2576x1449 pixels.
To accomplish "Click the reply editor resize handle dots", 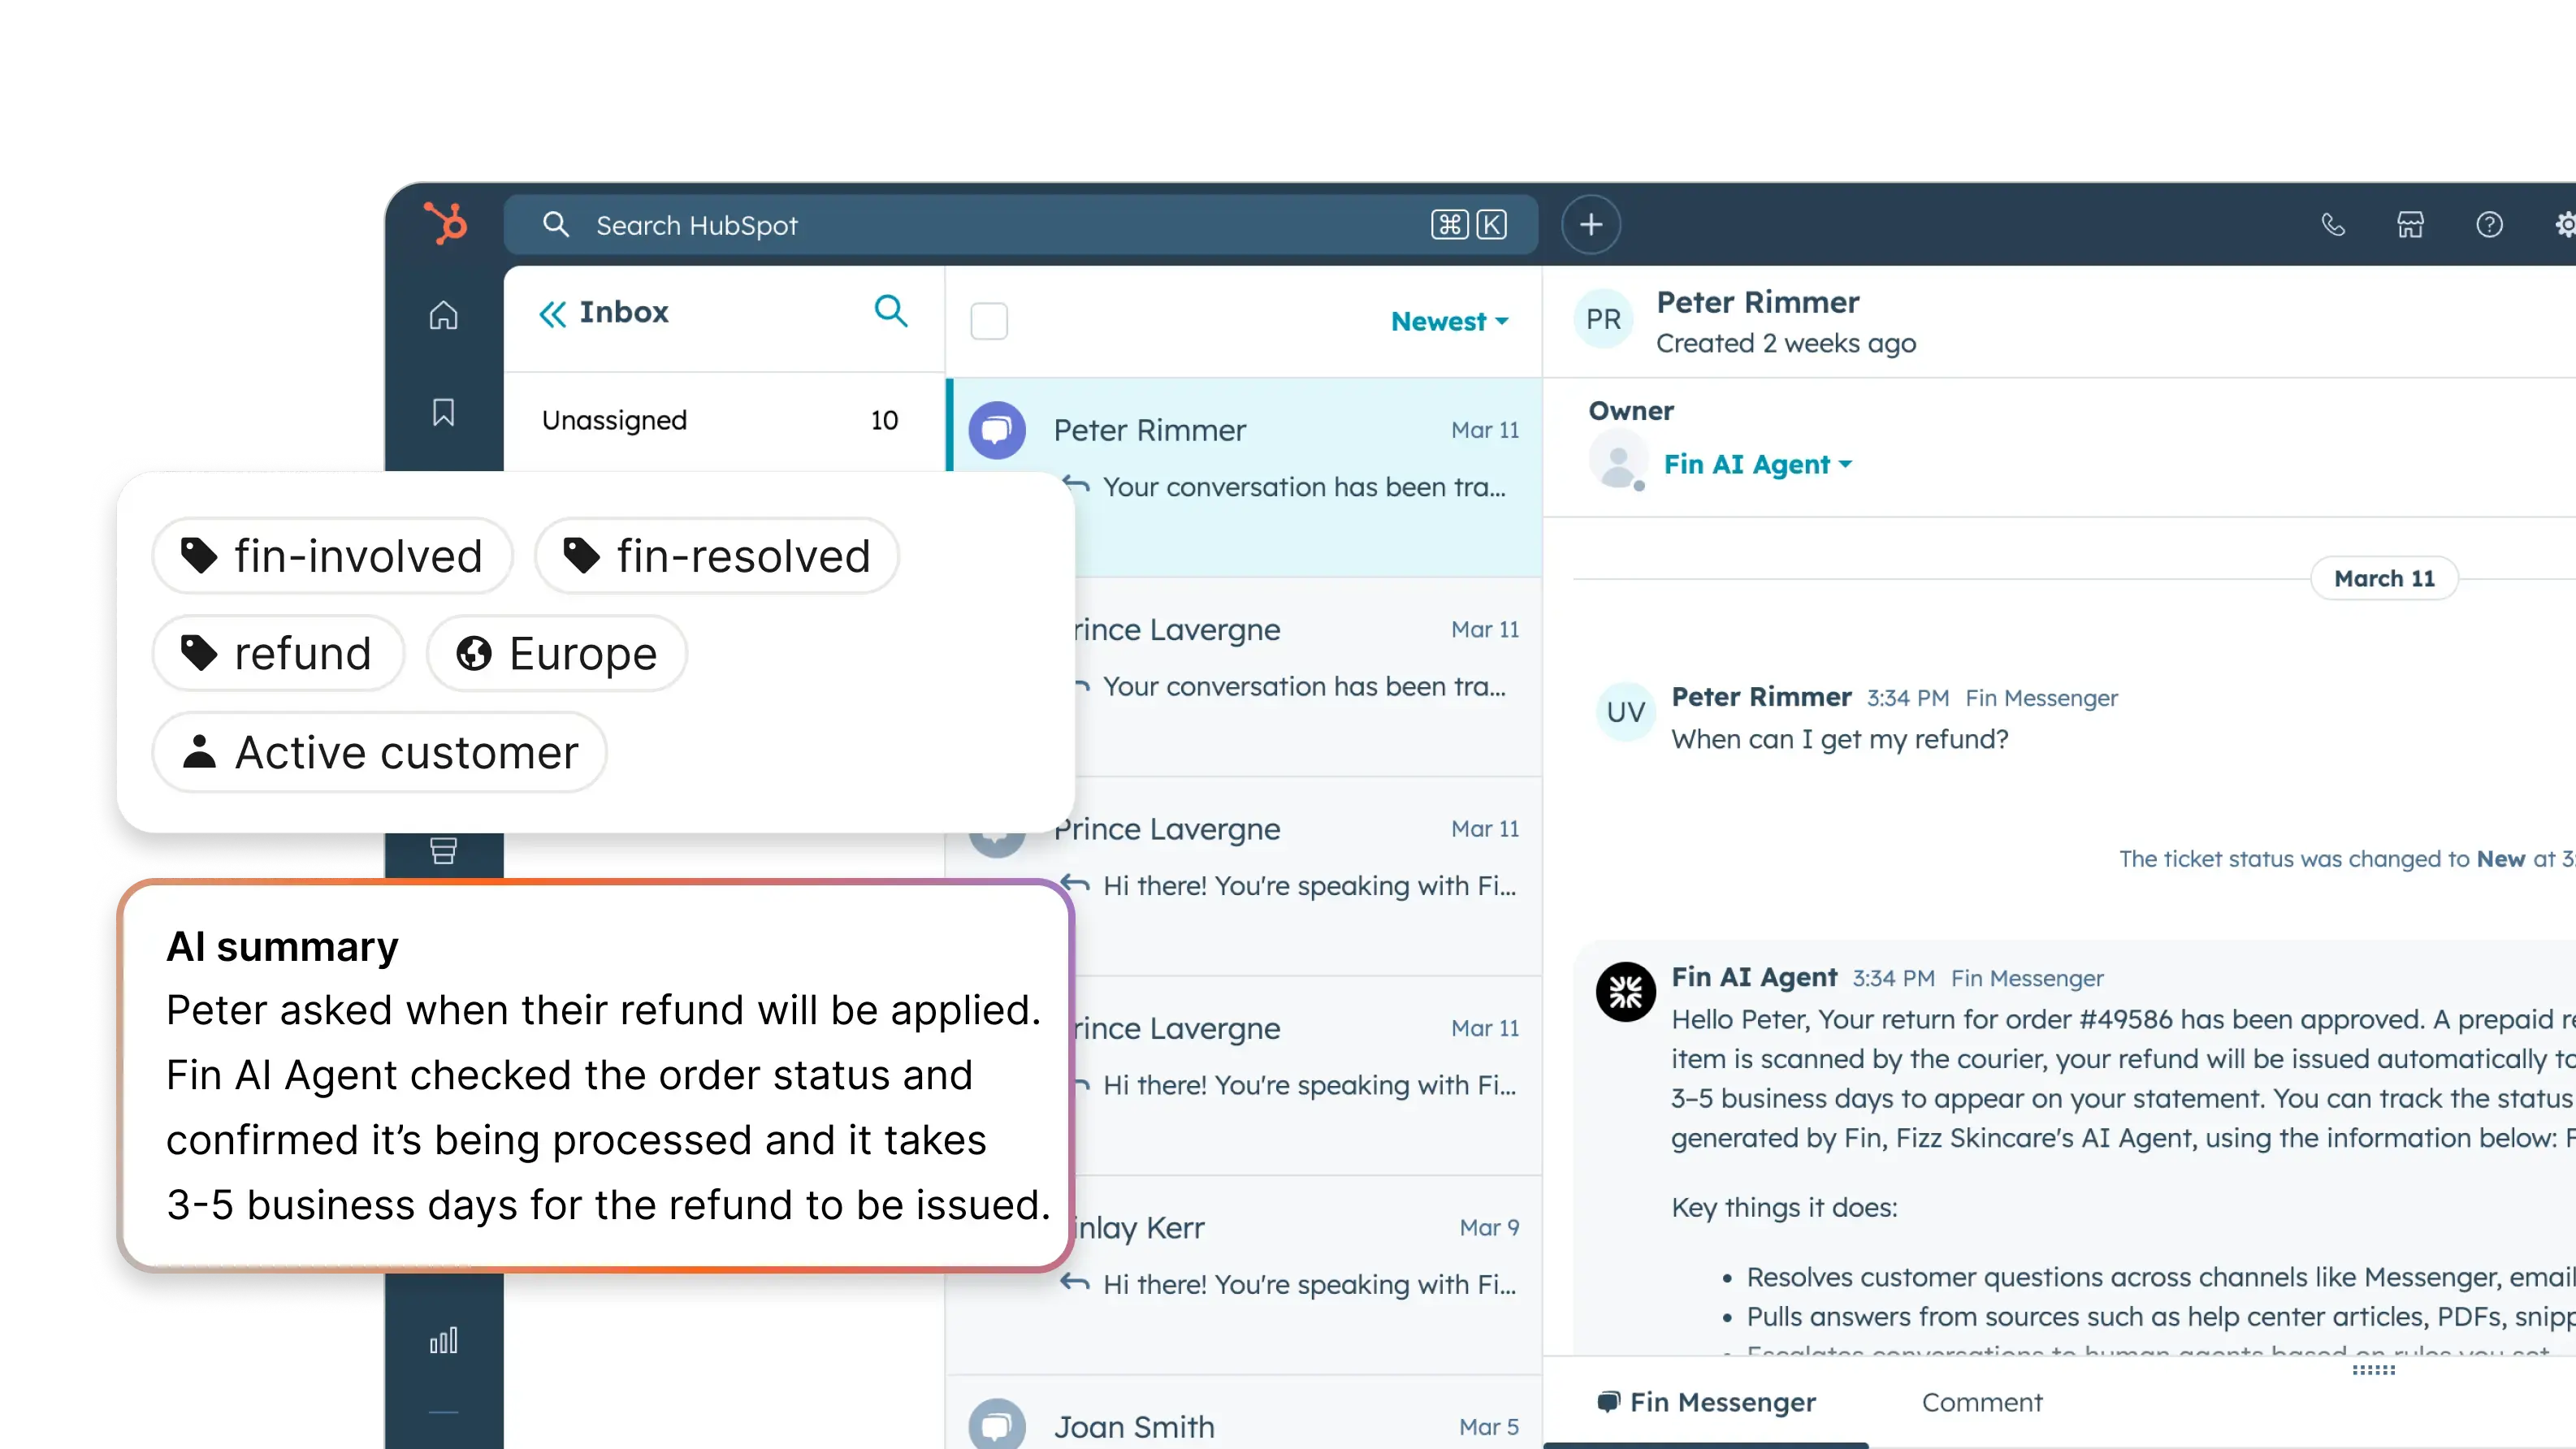I will (x=2373, y=1370).
